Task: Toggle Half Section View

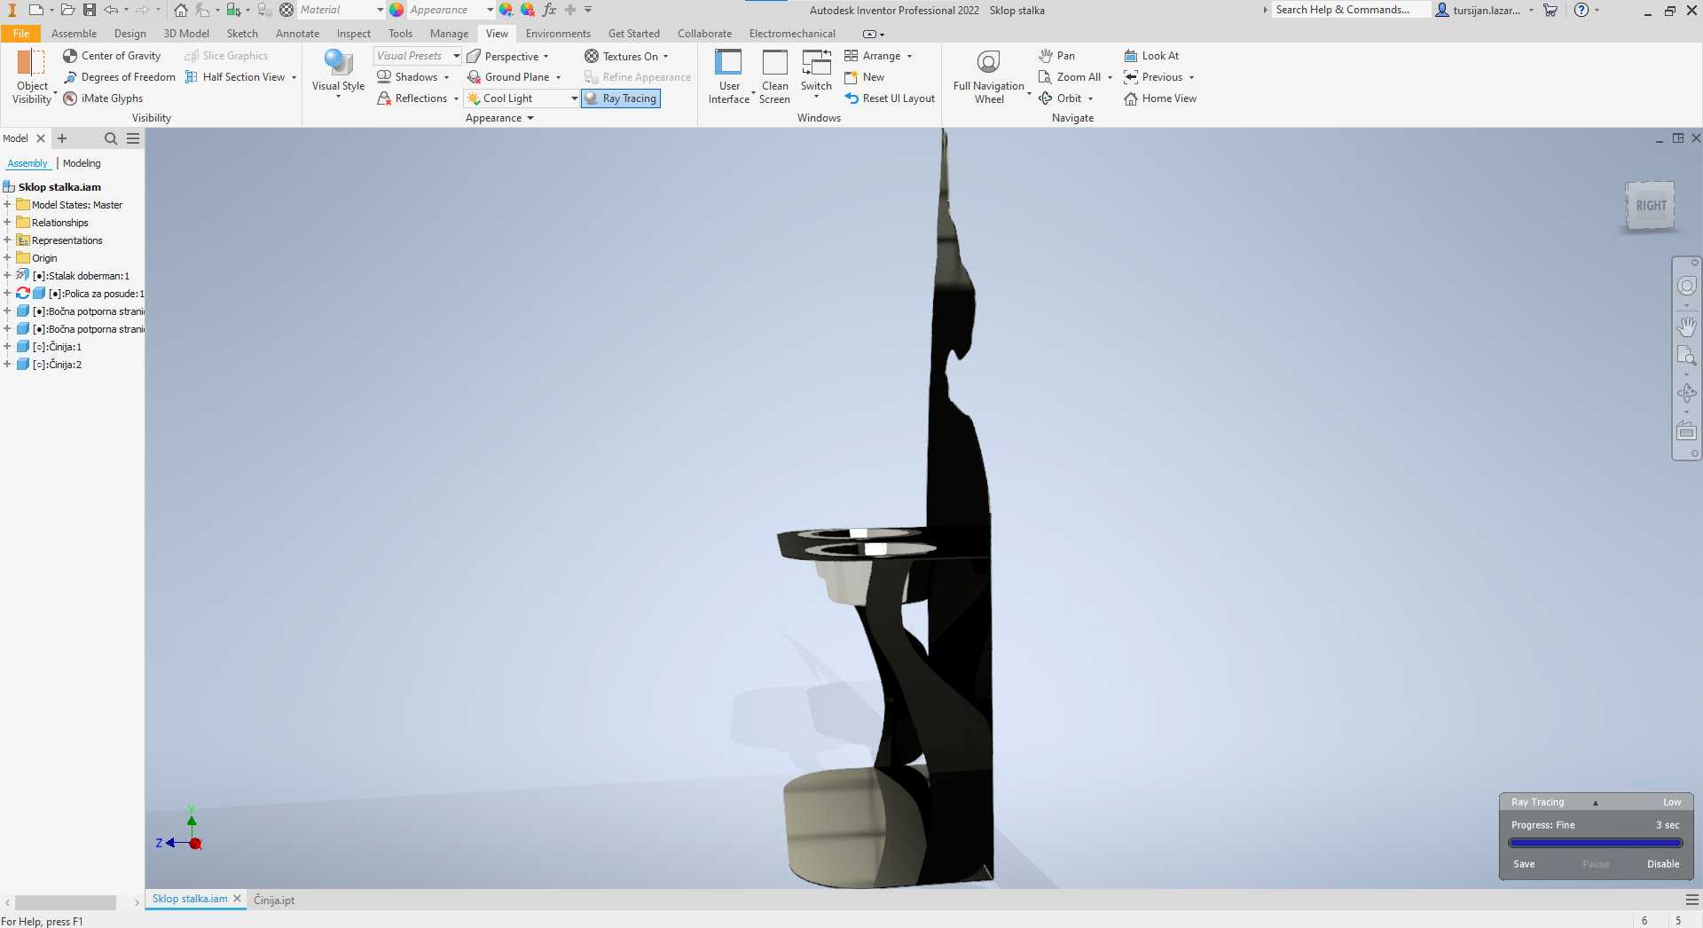Action: click(x=235, y=77)
